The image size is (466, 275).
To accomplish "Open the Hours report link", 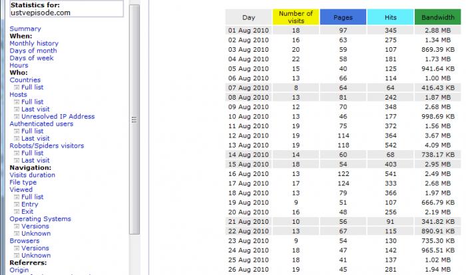I will pos(19,65).
